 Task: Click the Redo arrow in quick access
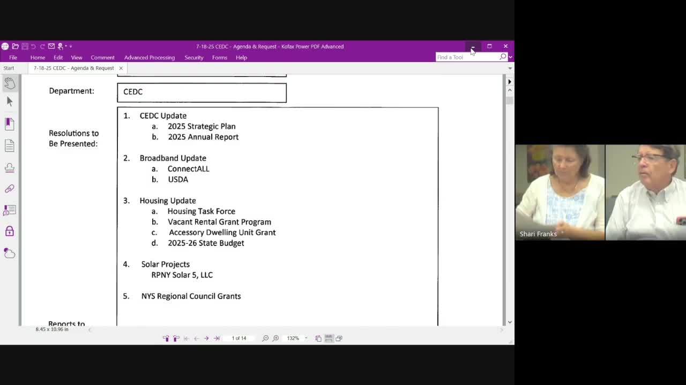click(x=42, y=47)
